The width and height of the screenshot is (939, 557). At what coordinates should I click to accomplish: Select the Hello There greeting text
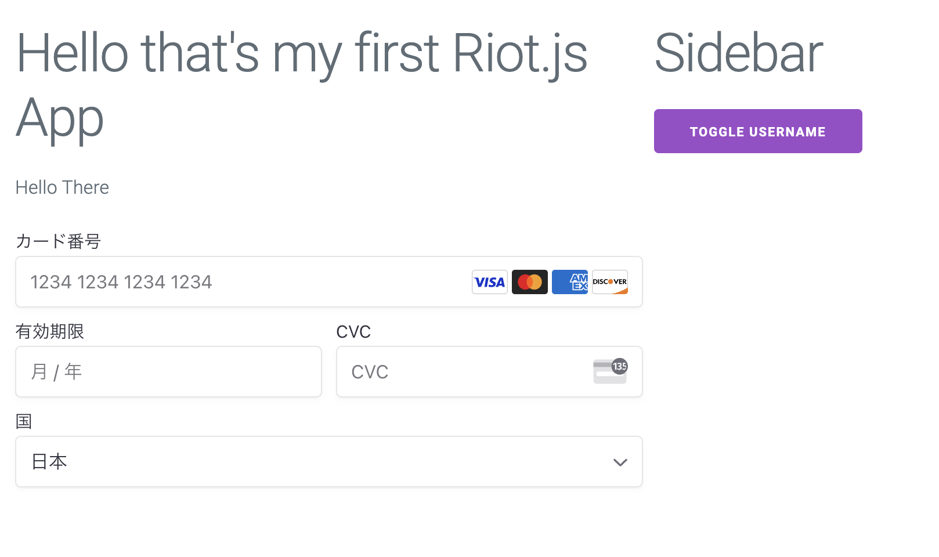[x=62, y=187]
